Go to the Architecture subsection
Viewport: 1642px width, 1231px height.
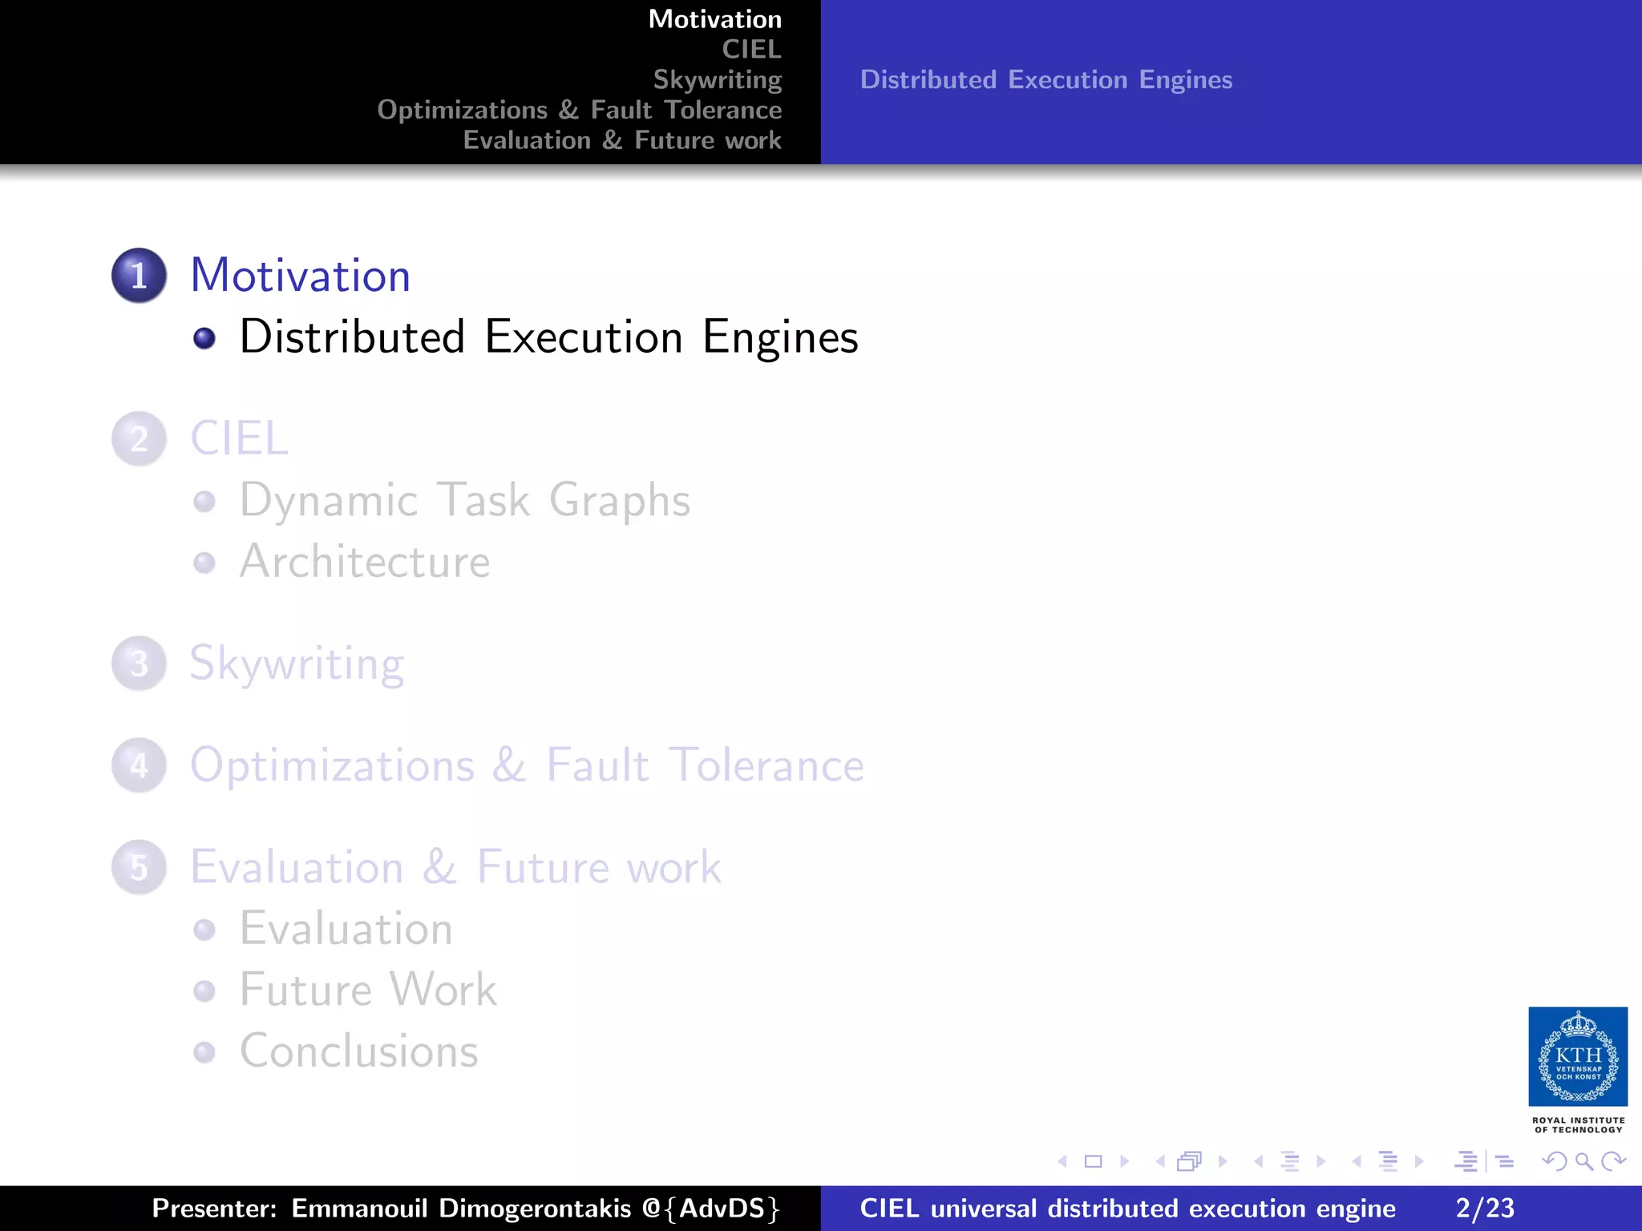point(365,562)
